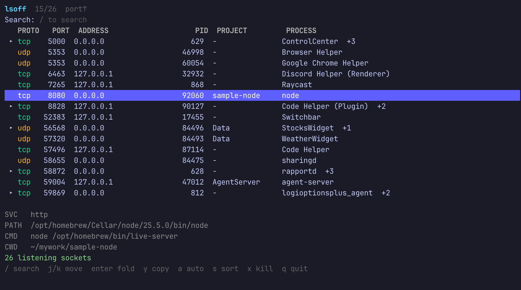Select the AgentServer agent-server row
This screenshot has width=521, height=290.
(262, 182)
